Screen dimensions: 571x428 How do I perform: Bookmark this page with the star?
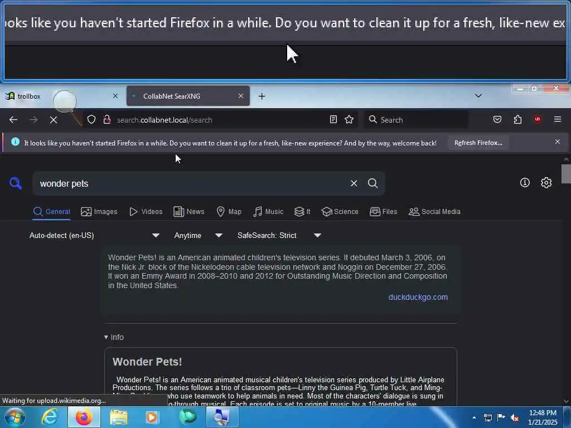(x=349, y=119)
